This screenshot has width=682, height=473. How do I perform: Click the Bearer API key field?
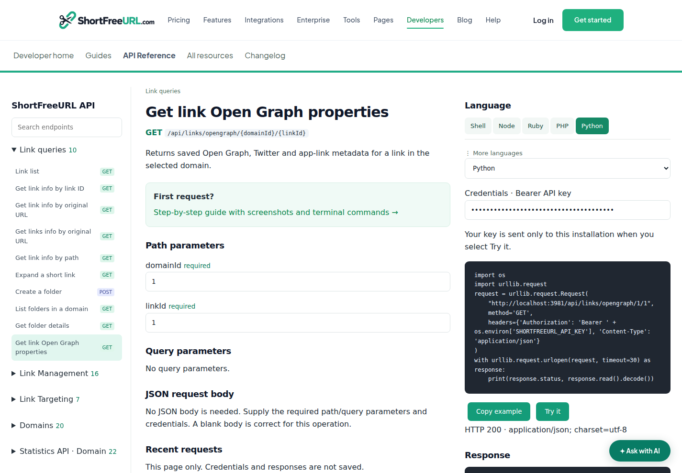(x=567, y=210)
